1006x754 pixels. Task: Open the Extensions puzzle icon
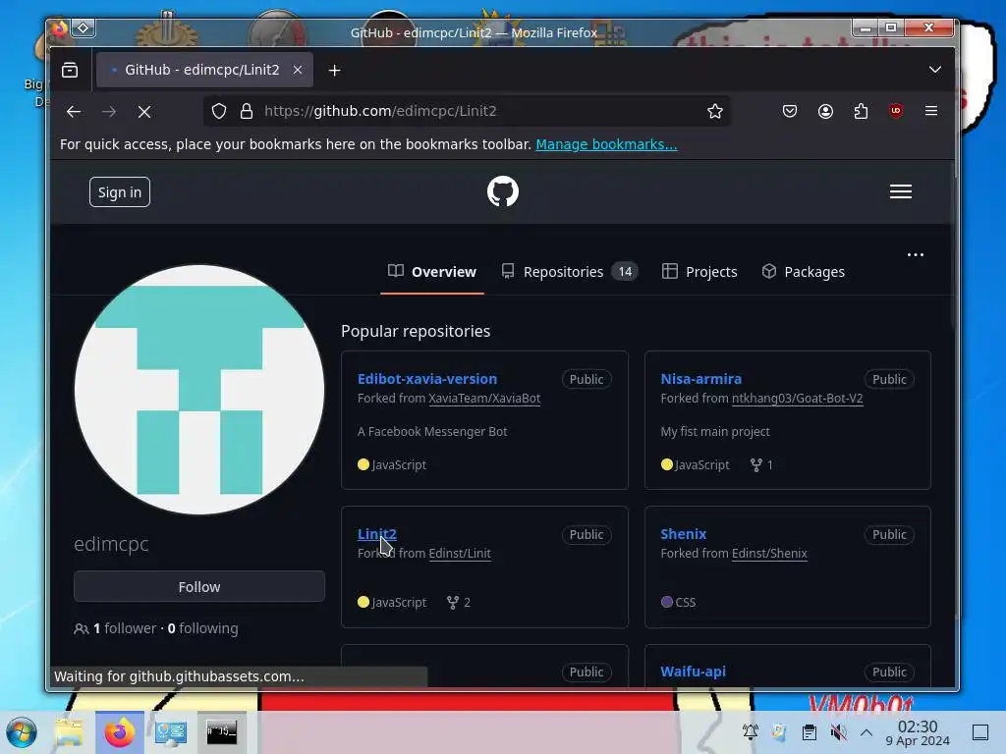point(861,111)
